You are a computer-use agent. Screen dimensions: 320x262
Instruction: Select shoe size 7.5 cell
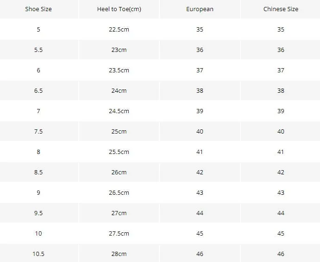38,131
